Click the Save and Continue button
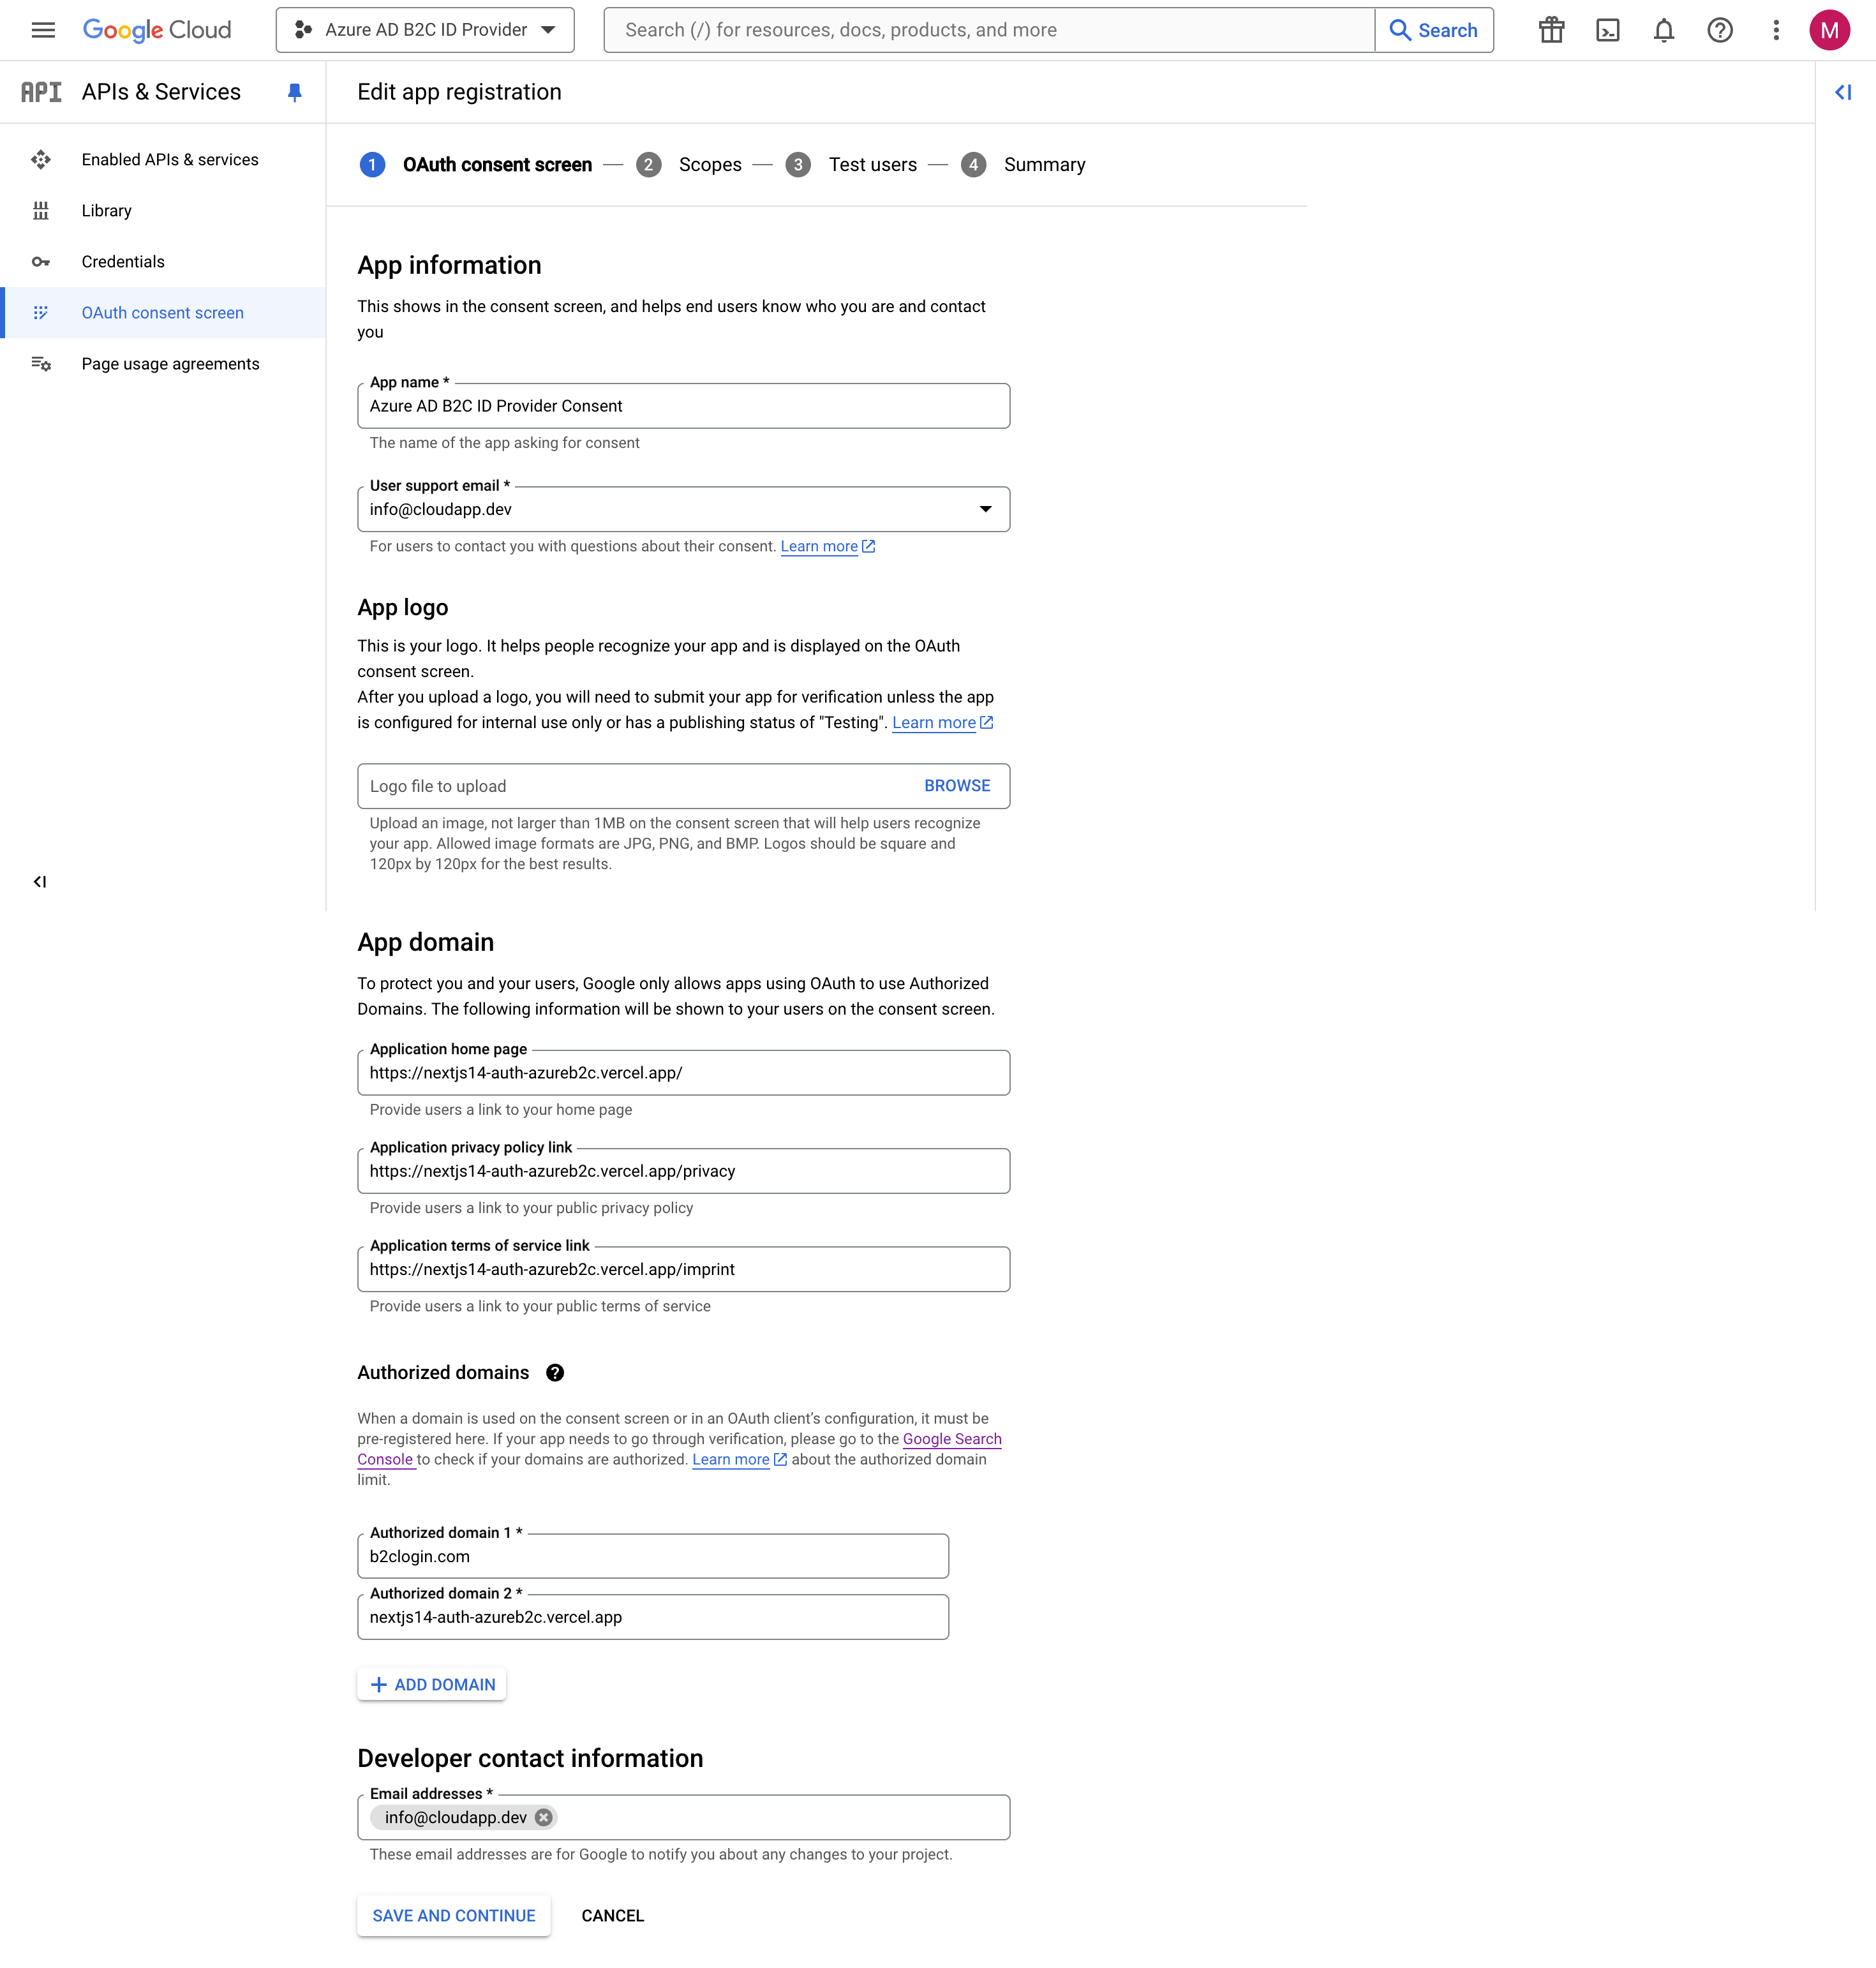This screenshot has width=1876, height=1968. (454, 1915)
